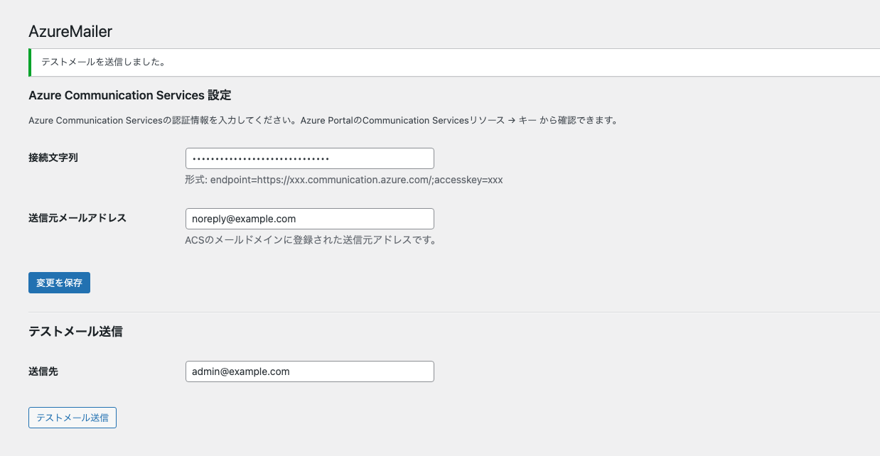Click the 送信先 field label

(44, 371)
